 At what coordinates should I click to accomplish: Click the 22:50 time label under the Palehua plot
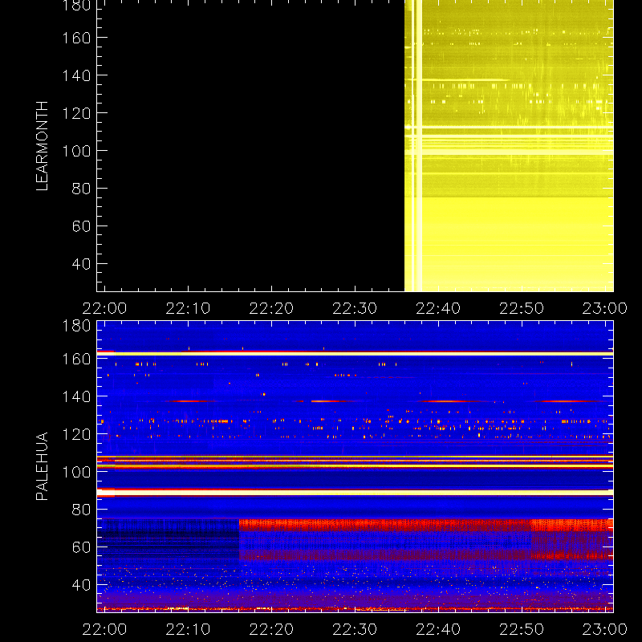click(x=522, y=629)
